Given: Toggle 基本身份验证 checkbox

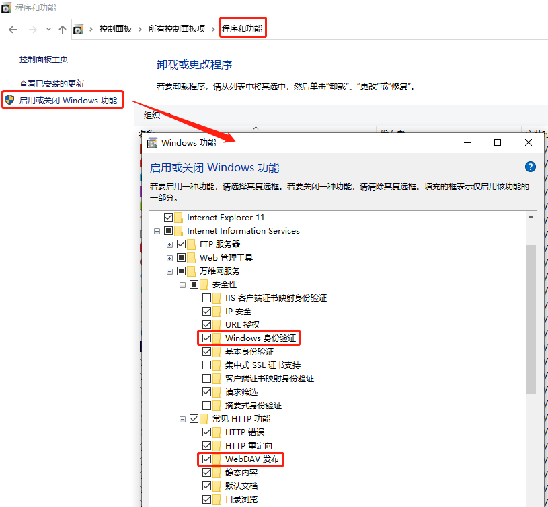Looking at the screenshot, I should coord(206,352).
